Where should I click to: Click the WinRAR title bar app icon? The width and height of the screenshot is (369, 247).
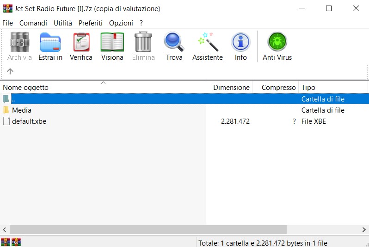click(x=7, y=8)
